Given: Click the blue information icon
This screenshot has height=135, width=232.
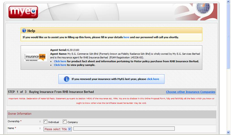Looking at the screenshot, I should tap(66, 79).
